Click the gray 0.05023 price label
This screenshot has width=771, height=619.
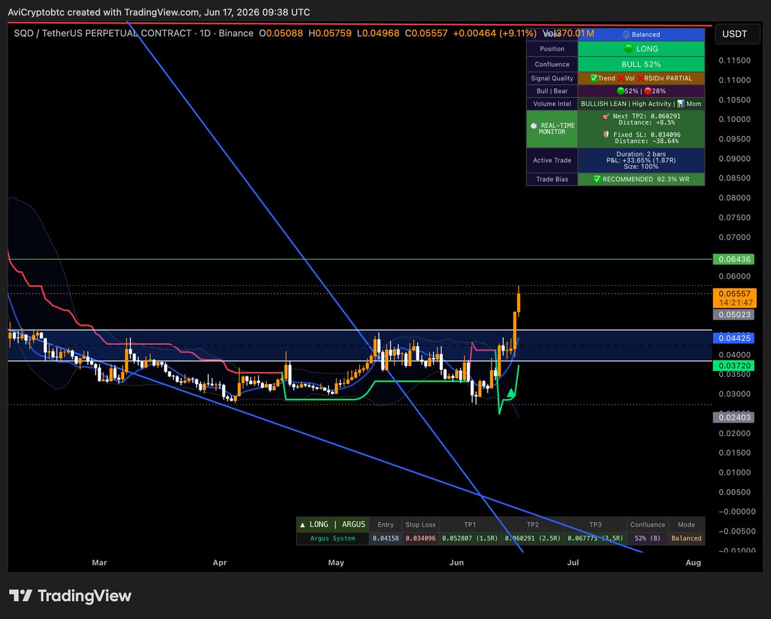[733, 315]
